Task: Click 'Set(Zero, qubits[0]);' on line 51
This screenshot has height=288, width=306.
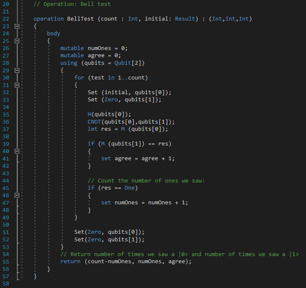Action: point(109,232)
